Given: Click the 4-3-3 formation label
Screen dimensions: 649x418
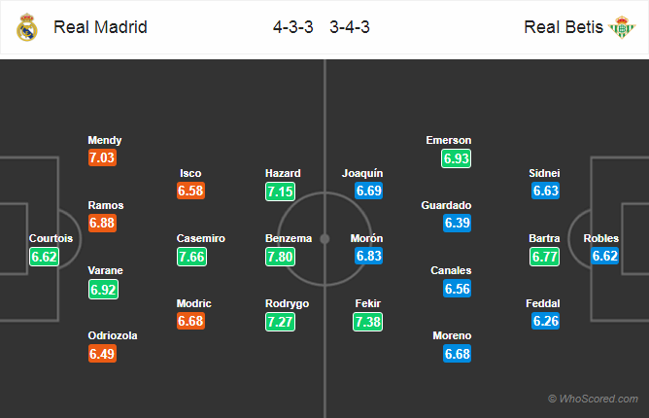Looking at the screenshot, I should pos(293,27).
